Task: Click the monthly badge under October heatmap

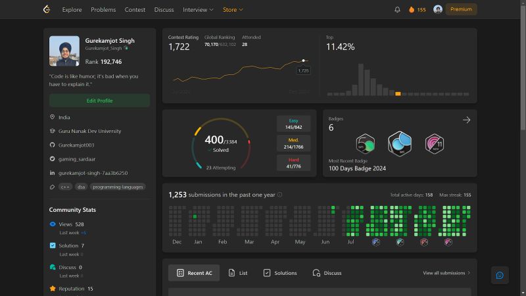Action: [424, 242]
